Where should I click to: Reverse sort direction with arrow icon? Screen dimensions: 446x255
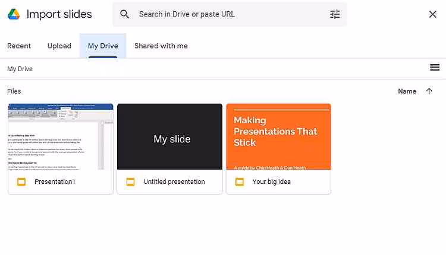point(429,91)
